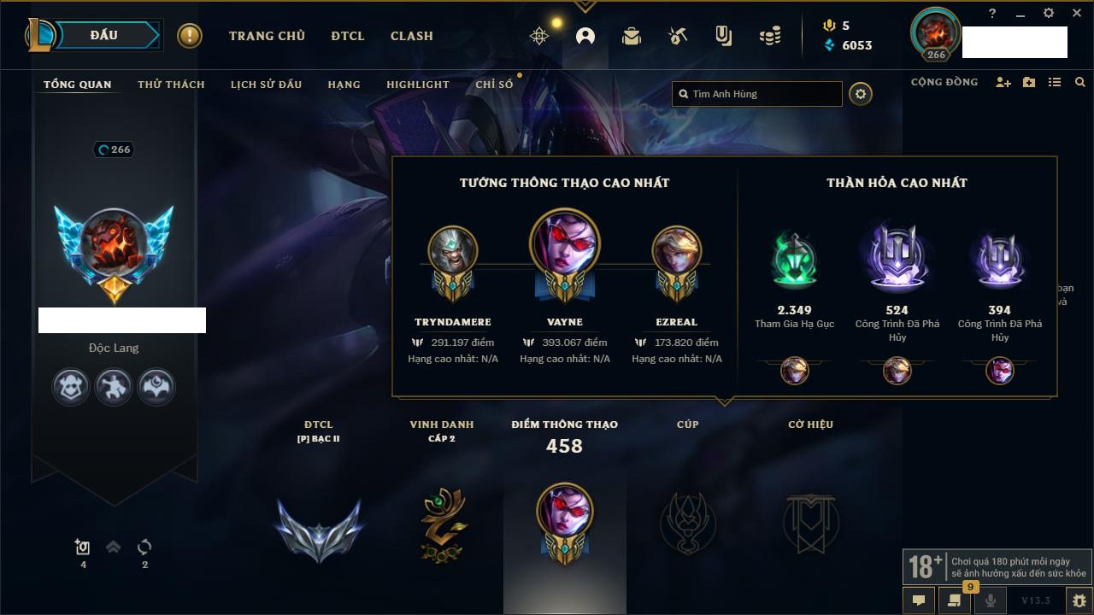Switch to the LỊCH SỬ ĐẤU tab
Screen dimensions: 1094x615
[267, 85]
